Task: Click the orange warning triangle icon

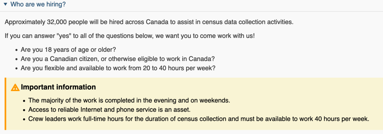Action: click(15, 87)
